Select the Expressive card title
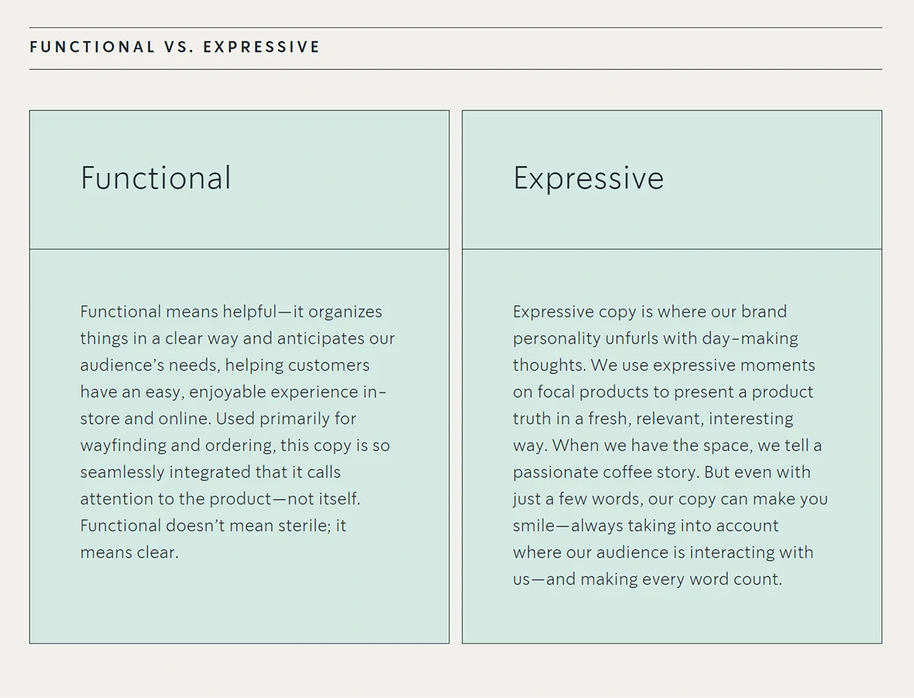914x698 pixels. tap(588, 178)
